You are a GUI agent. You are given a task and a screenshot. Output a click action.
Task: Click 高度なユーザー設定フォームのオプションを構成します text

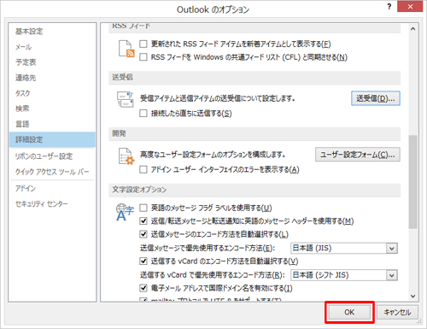213,155
